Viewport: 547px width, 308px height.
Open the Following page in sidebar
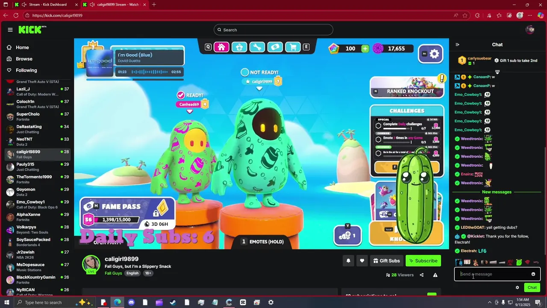(26, 70)
